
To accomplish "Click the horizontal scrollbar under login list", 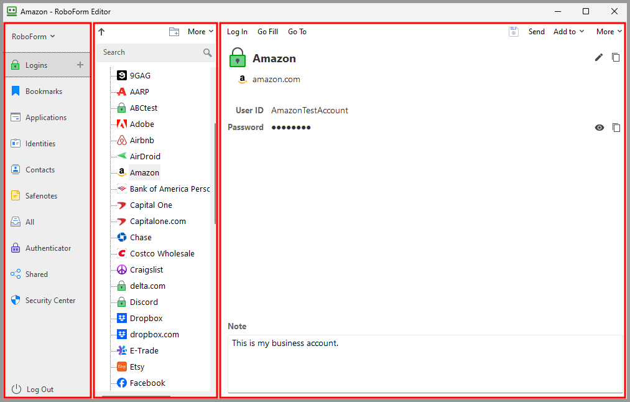I will click(136, 396).
